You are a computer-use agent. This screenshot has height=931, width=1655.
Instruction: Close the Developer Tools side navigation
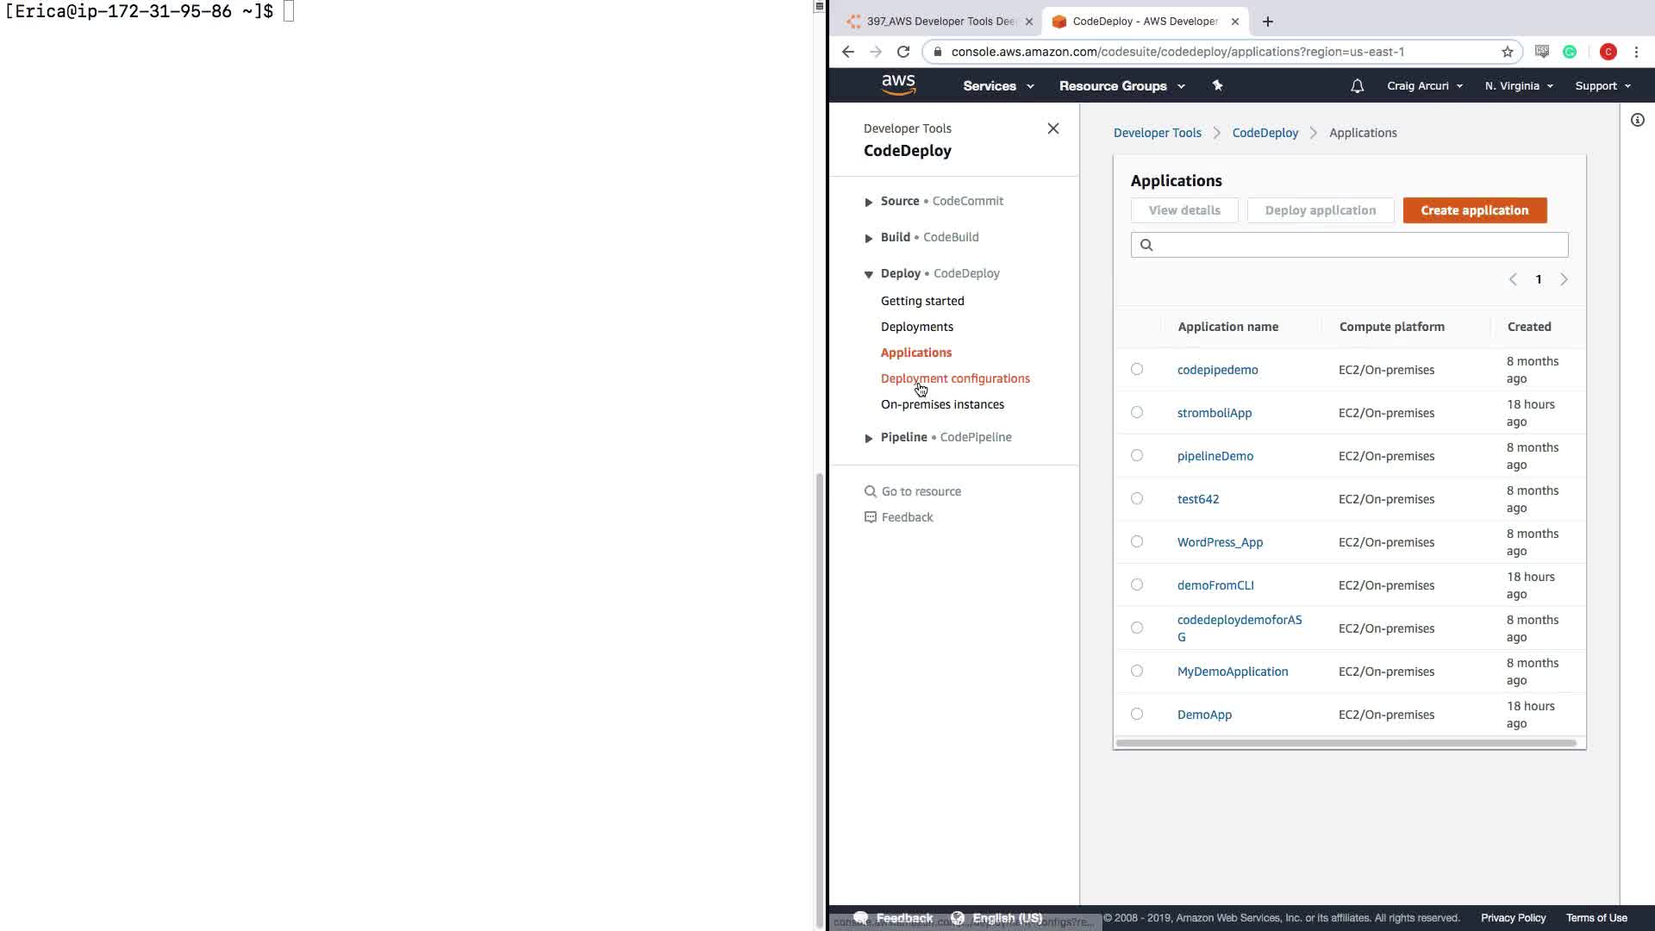click(x=1052, y=128)
